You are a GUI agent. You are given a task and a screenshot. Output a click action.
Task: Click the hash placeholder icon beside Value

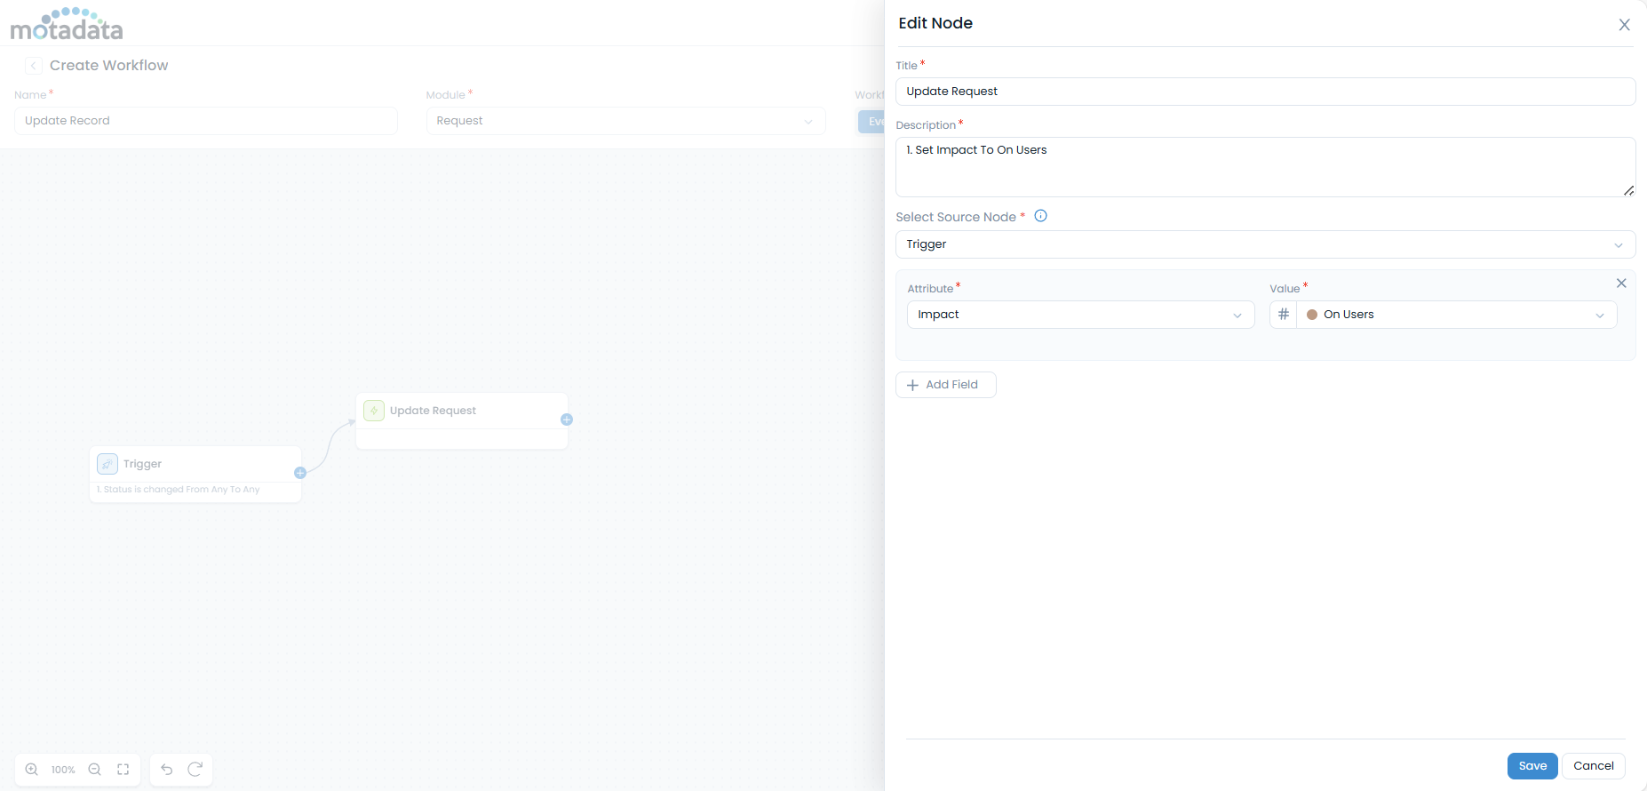point(1284,315)
